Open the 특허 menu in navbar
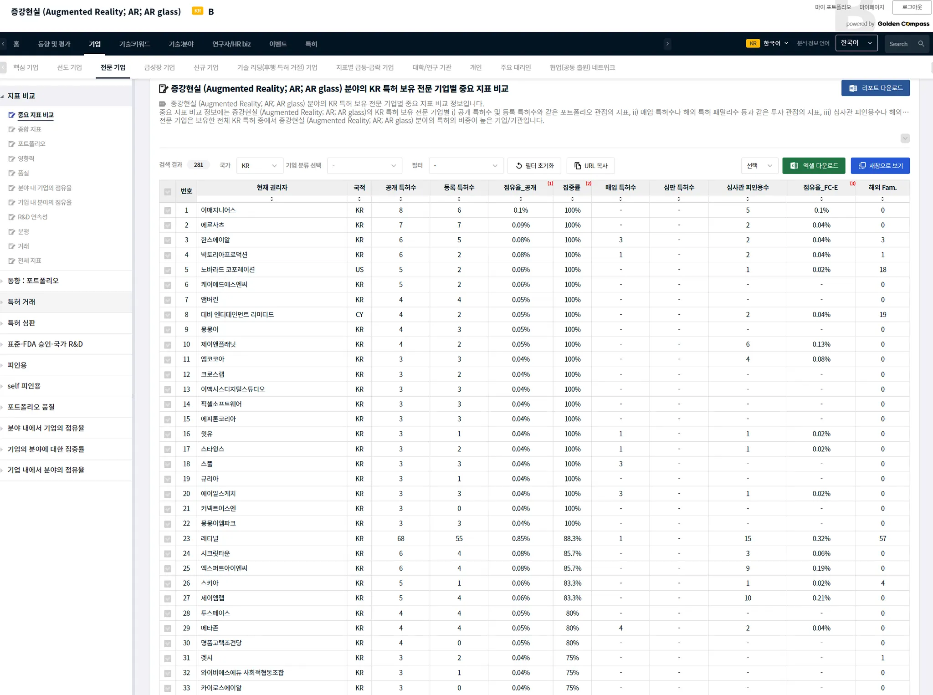This screenshot has height=695, width=933. click(311, 44)
